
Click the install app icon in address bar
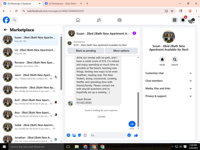pyautogui.click(x=166, y=11)
